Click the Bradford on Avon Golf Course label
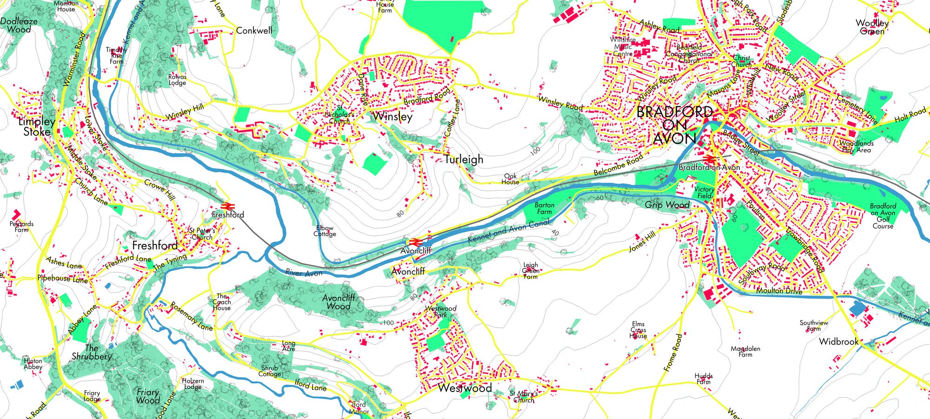 coord(883,216)
